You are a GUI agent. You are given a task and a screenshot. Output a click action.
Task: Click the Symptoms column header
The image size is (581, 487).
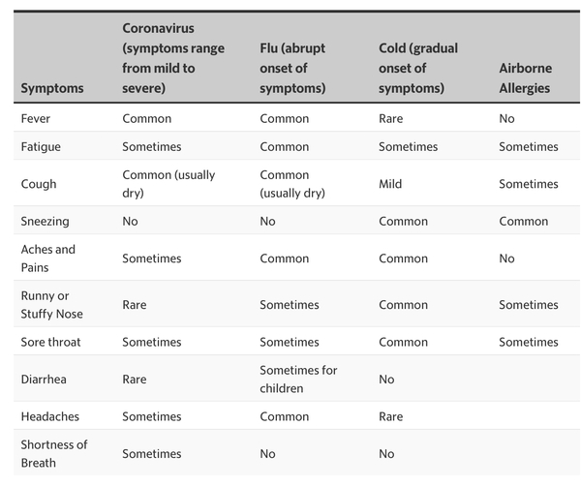tap(52, 88)
